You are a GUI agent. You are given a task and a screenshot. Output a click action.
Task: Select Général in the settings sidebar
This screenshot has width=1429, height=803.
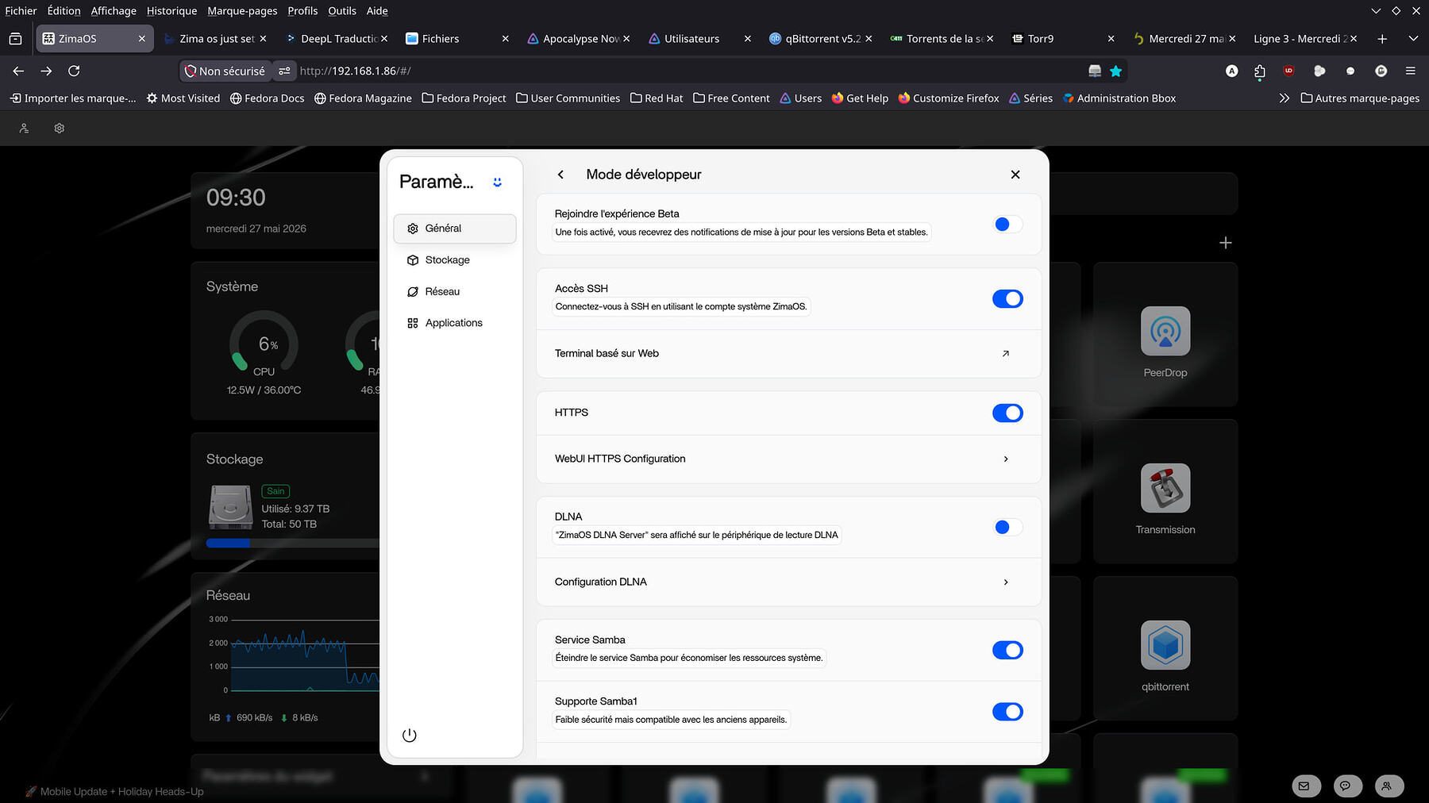455,229
